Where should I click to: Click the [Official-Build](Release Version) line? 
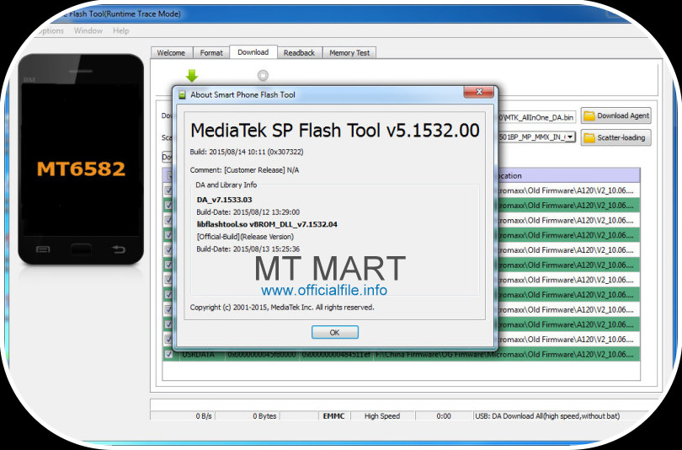(245, 237)
